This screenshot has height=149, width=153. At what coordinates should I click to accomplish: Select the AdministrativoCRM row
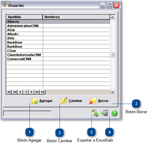[x=58, y=26]
